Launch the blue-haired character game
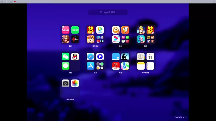Screen dimensions: 216x121 pos(141,39)
